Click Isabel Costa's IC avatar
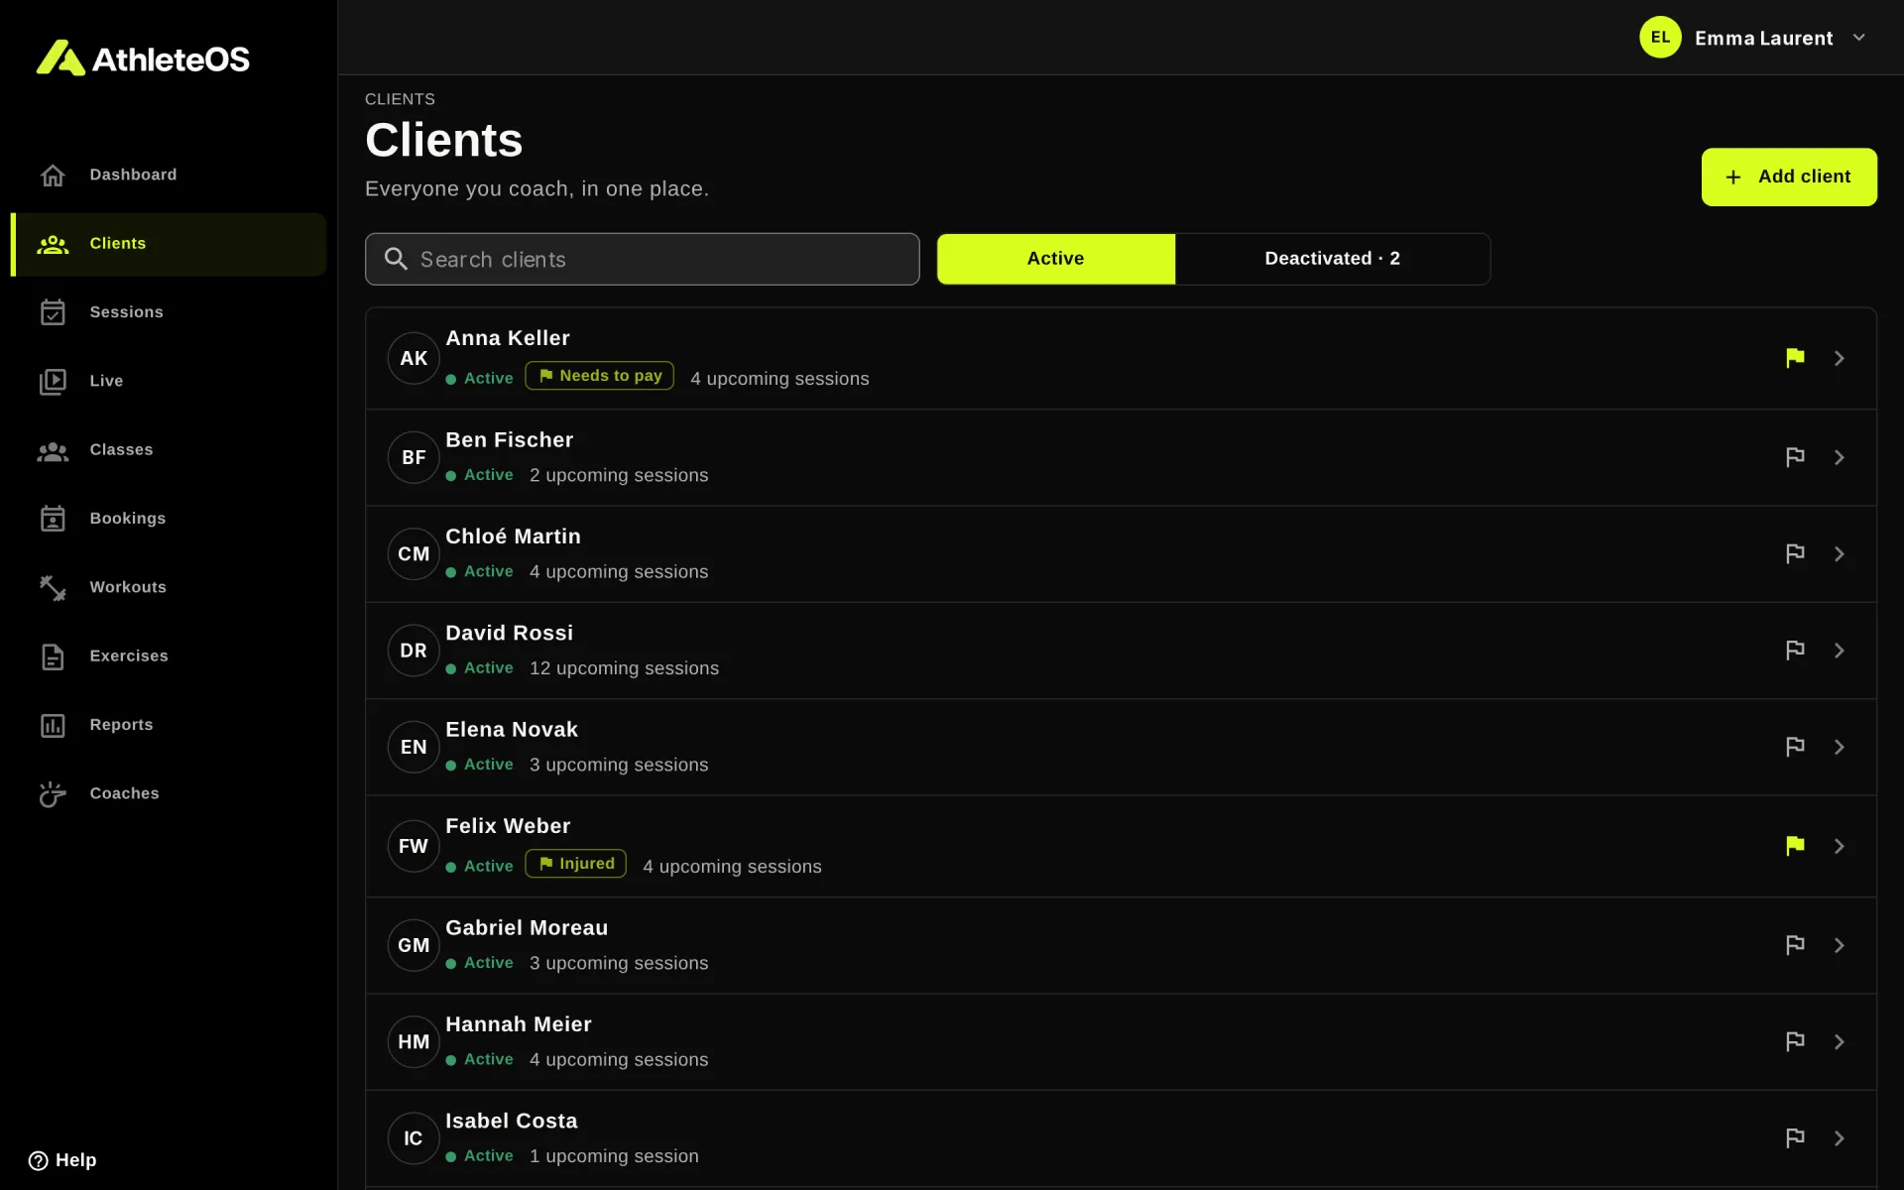The width and height of the screenshot is (1904, 1190). (x=414, y=1138)
